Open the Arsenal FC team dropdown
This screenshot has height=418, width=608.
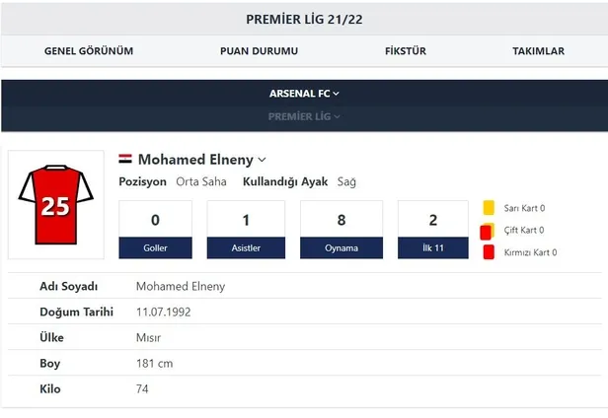pos(304,94)
